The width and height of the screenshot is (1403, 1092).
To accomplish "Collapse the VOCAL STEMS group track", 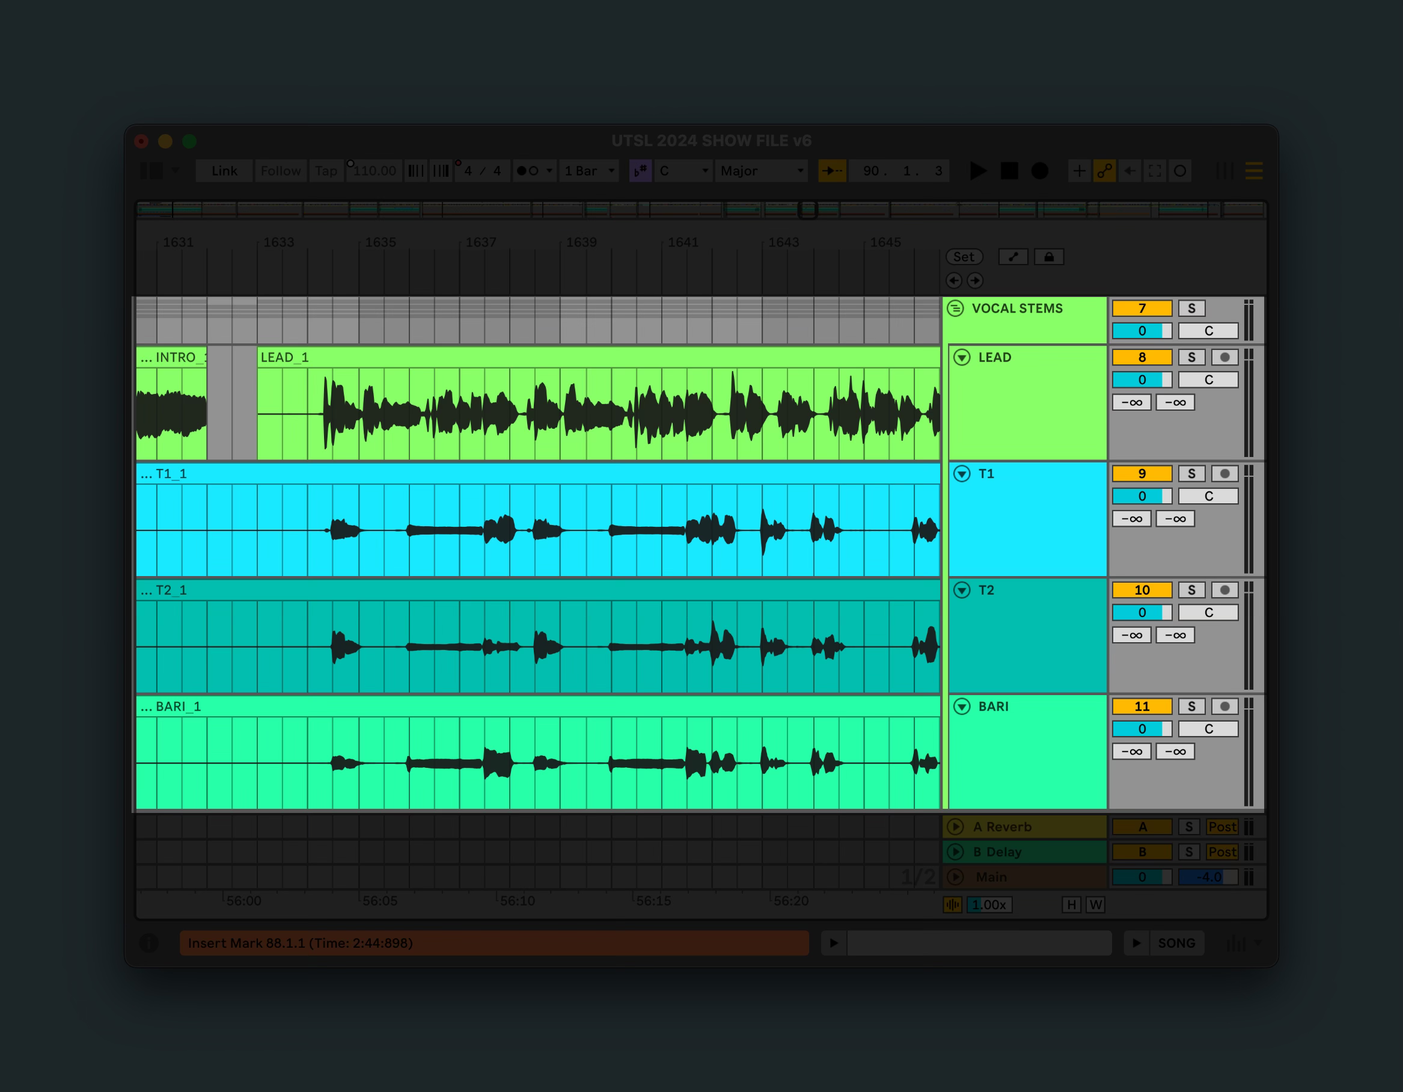I will (956, 308).
